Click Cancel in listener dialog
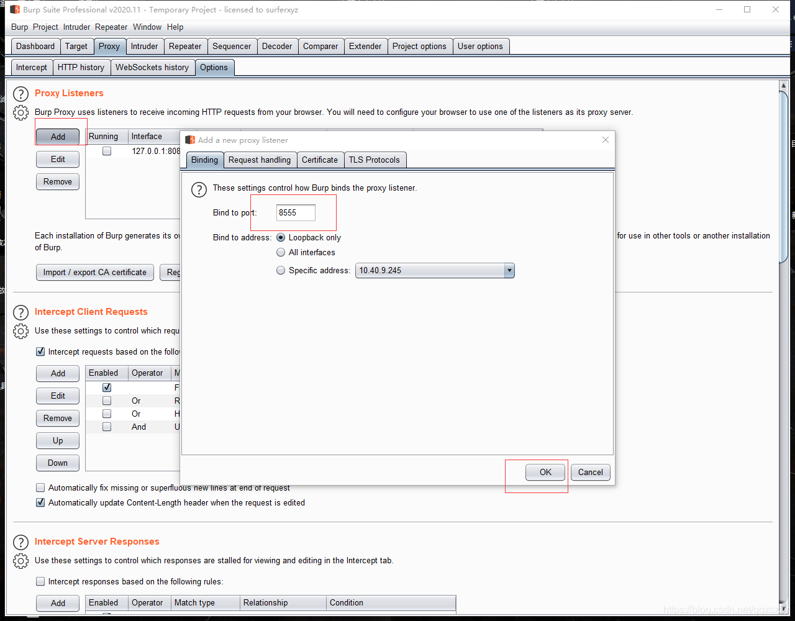The image size is (795, 621). pos(591,472)
